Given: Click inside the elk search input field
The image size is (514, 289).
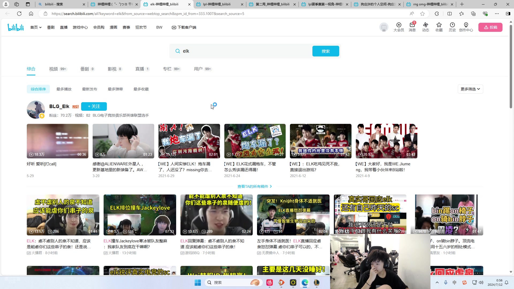Looking at the screenshot, I should pyautogui.click(x=241, y=51).
